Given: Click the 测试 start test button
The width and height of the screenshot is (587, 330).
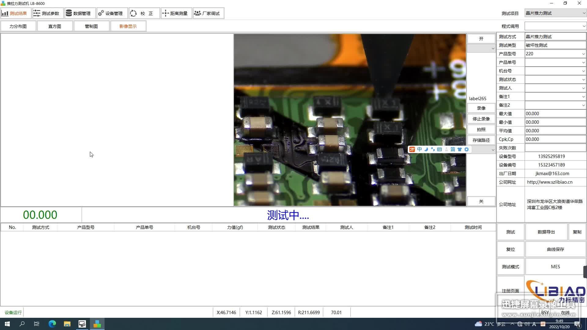Looking at the screenshot, I should click(511, 232).
